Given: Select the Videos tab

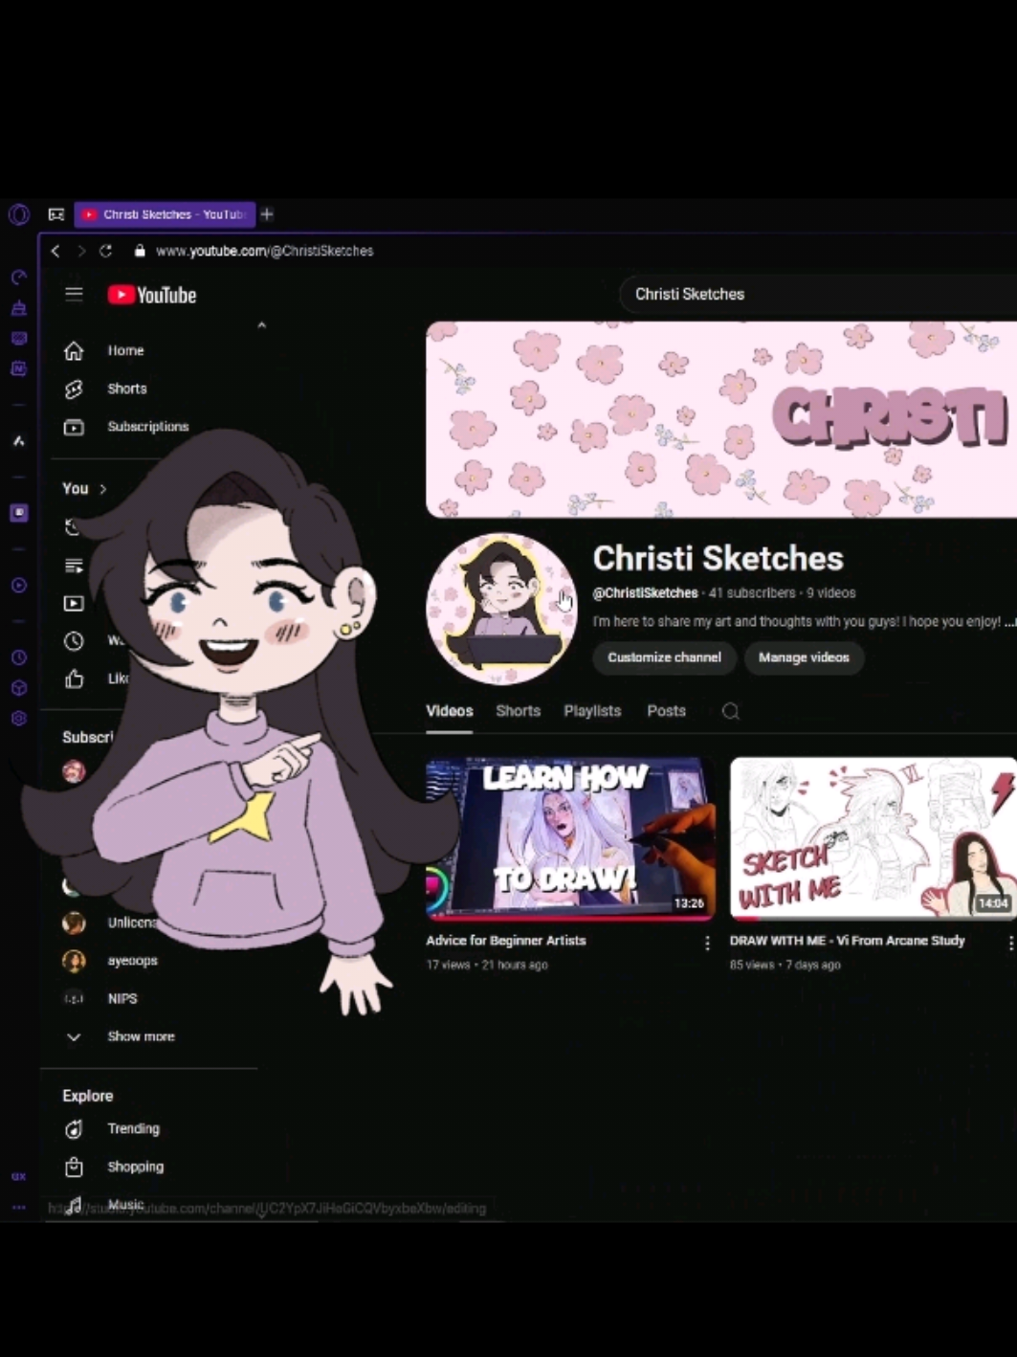Looking at the screenshot, I should [449, 711].
